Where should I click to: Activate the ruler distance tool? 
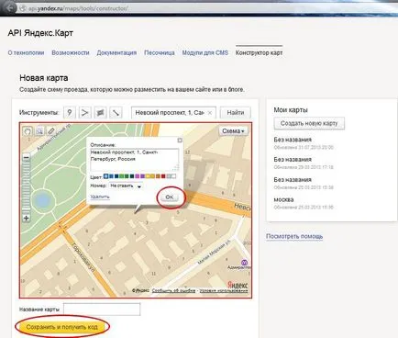pyautogui.click(x=51, y=131)
